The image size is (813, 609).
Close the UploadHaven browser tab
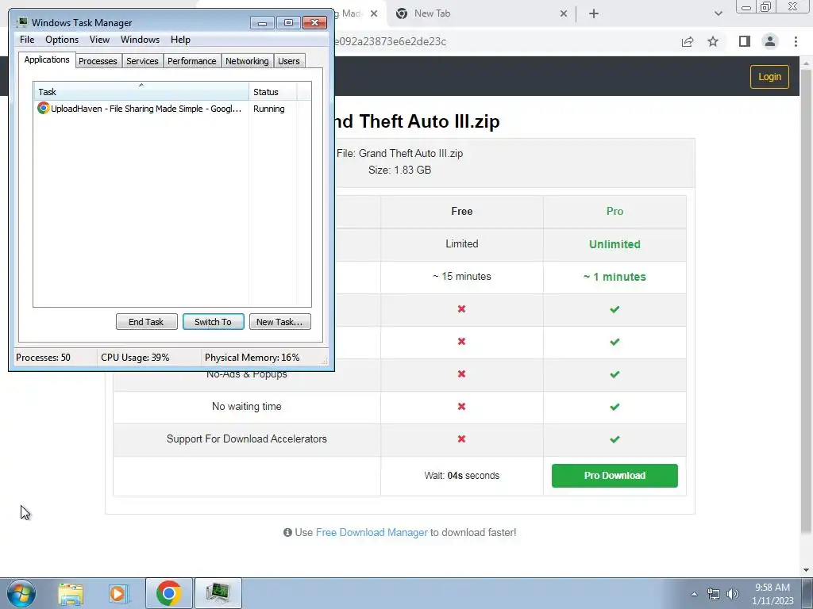[x=374, y=14]
